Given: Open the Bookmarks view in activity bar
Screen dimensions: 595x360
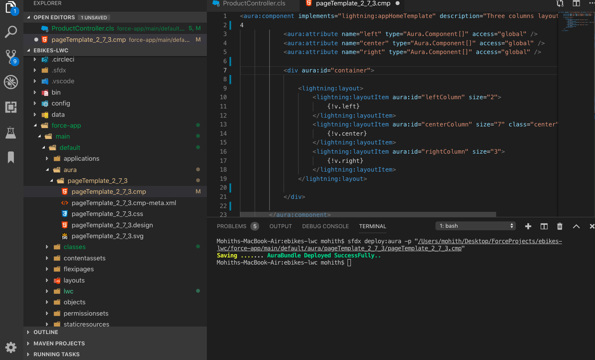Looking at the screenshot, I should pyautogui.click(x=11, y=157).
